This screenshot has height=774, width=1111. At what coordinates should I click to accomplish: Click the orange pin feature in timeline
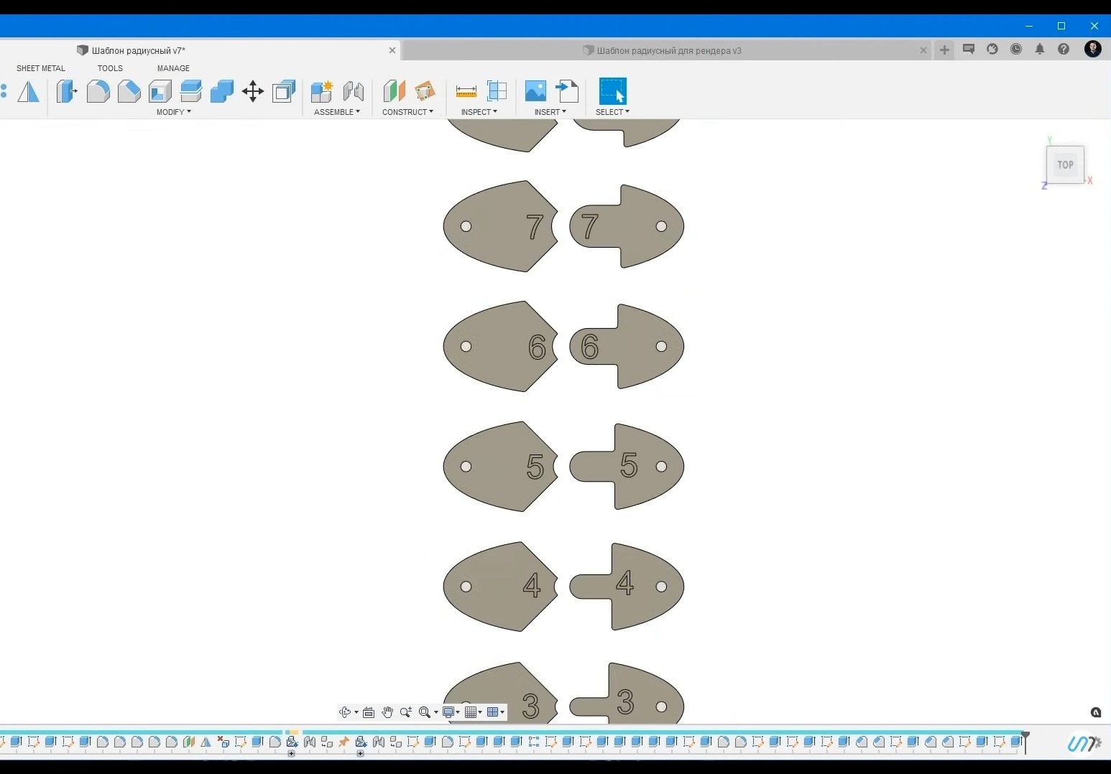click(344, 742)
